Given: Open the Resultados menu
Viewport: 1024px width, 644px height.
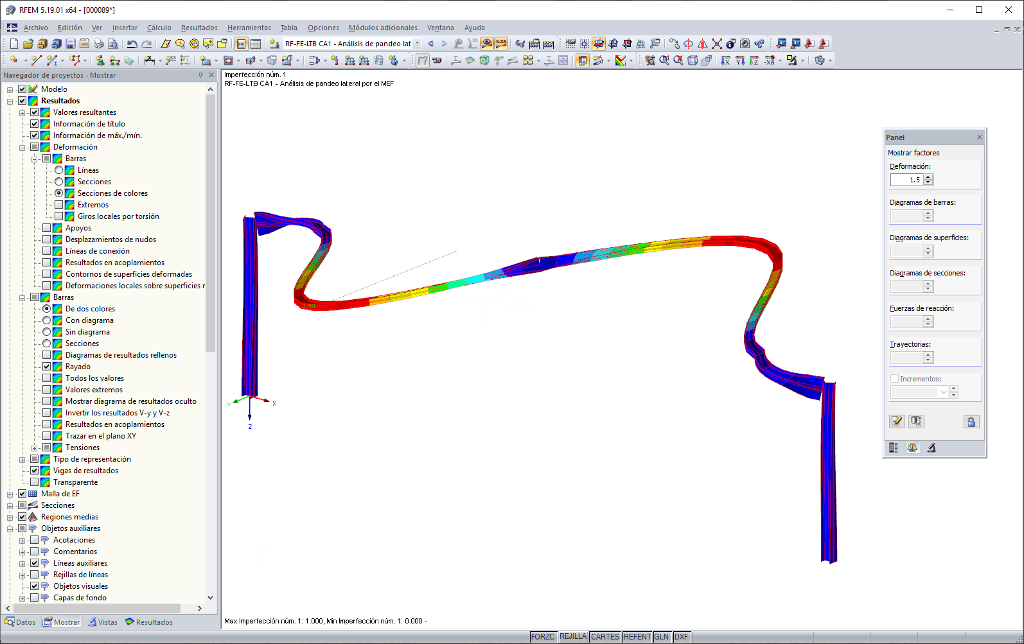Looking at the screenshot, I should click(x=199, y=28).
